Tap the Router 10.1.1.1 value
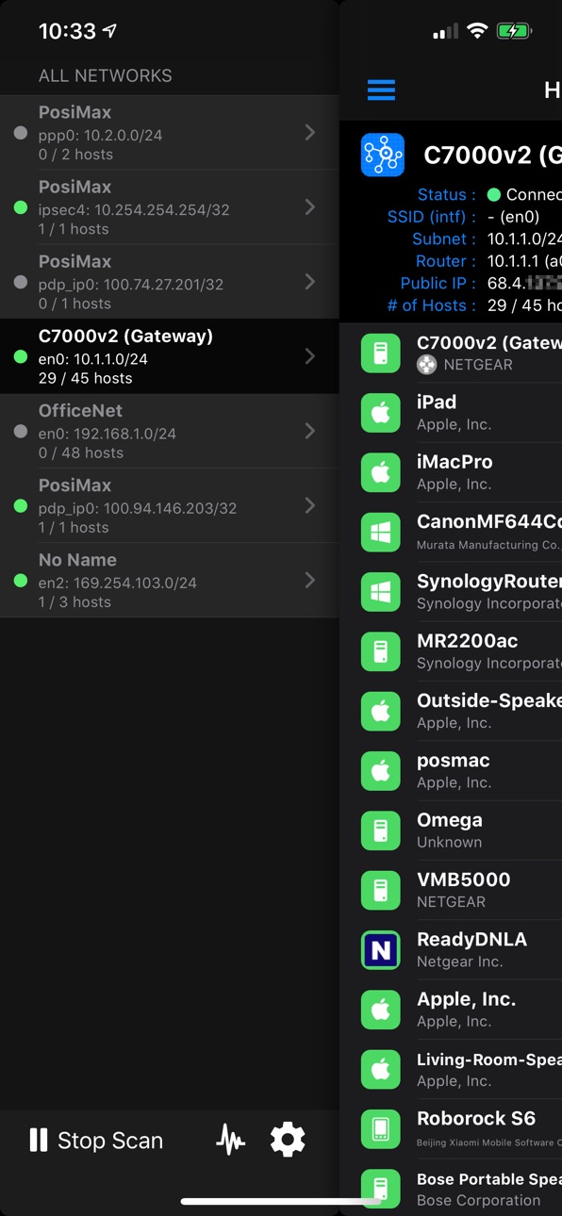Image resolution: width=562 pixels, height=1216 pixels. [x=524, y=261]
